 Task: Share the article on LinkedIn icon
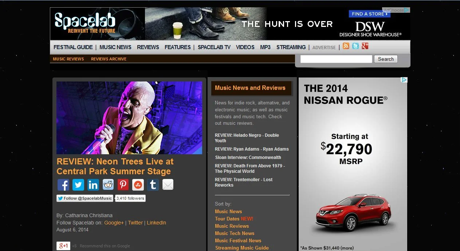93,185
